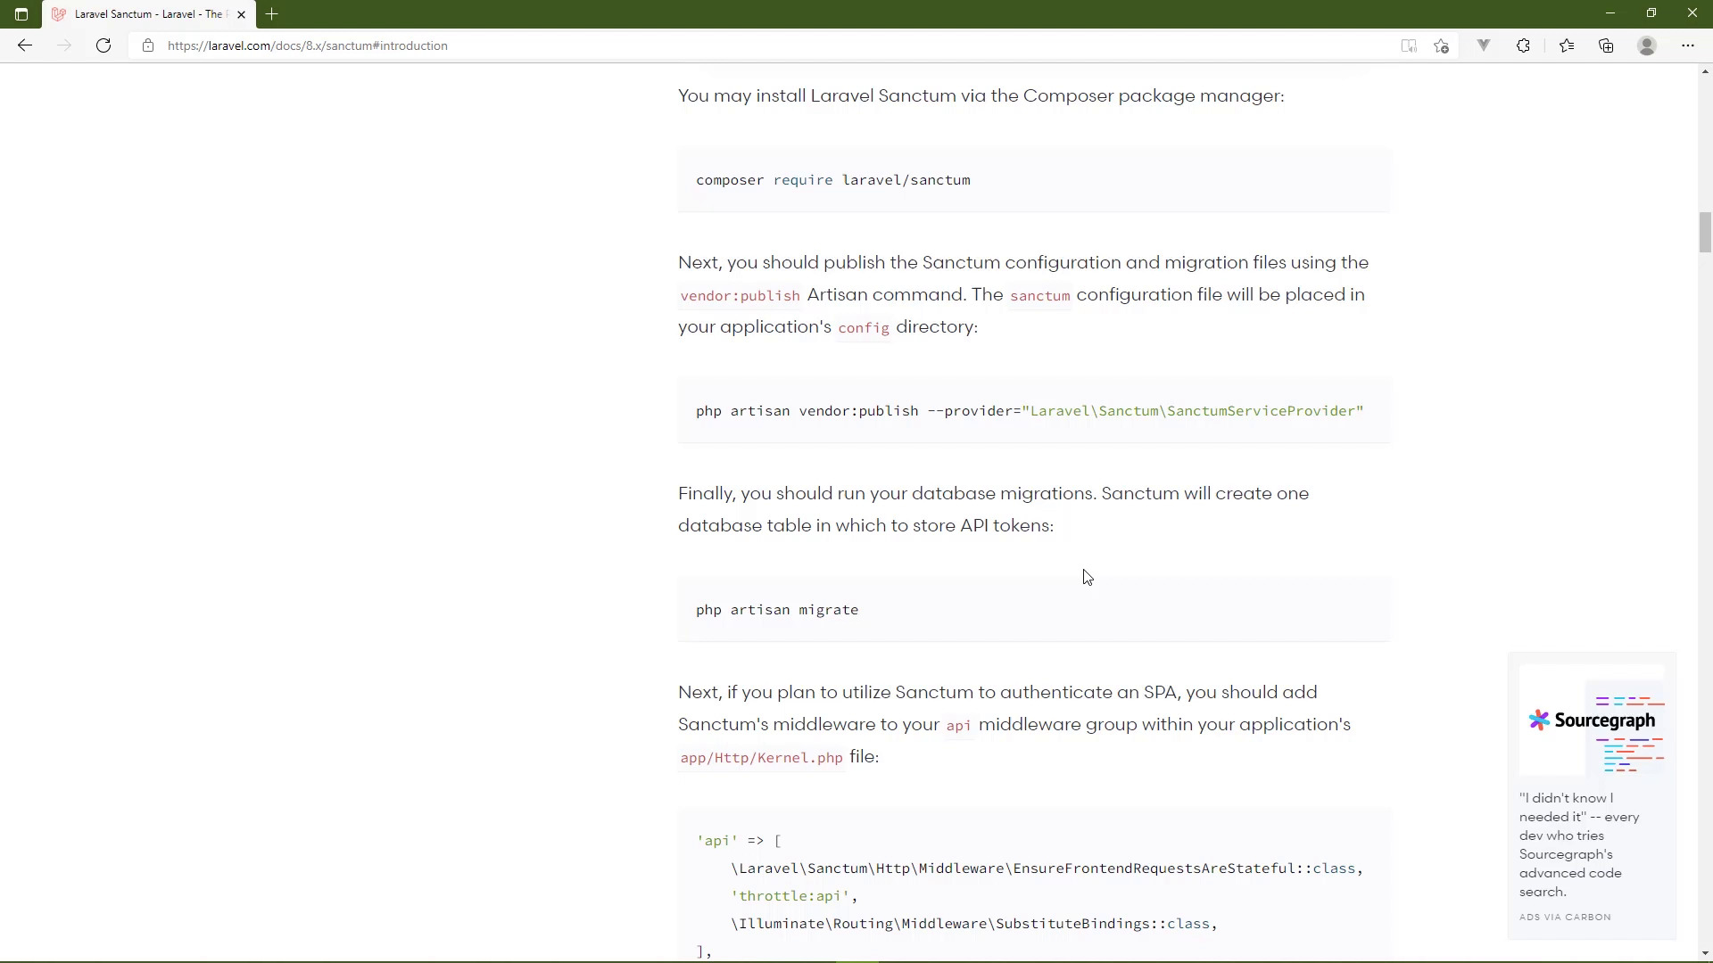Click the browser Back arrow
Viewport: 1713px width, 963px height.
(25, 45)
